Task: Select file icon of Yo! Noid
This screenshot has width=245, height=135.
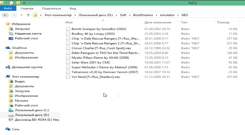Action: tap(68, 77)
